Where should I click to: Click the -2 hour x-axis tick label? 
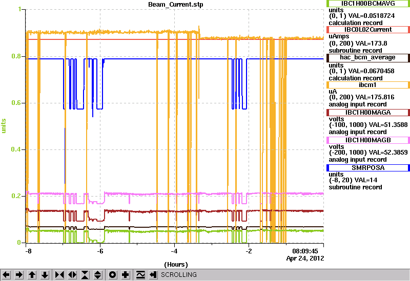[249, 251]
